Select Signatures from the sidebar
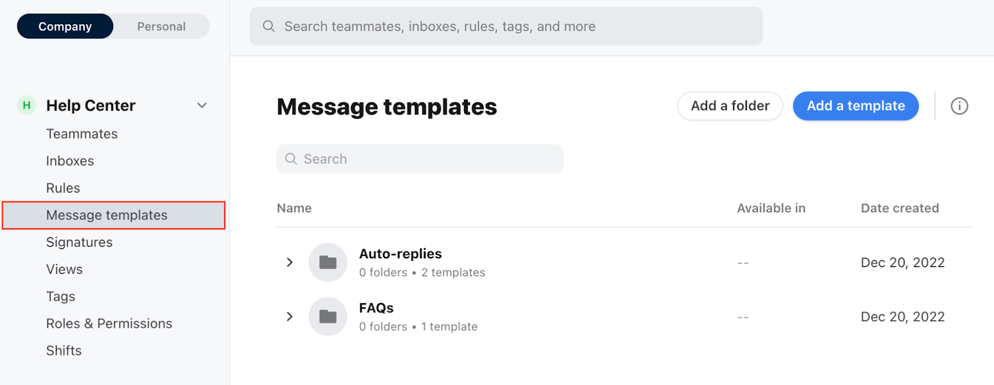Viewport: 994px width, 385px height. pyautogui.click(x=80, y=242)
